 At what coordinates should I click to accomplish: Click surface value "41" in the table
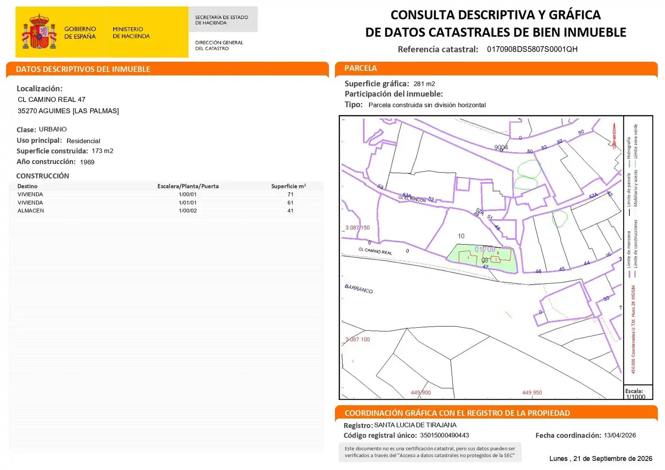pyautogui.click(x=290, y=211)
